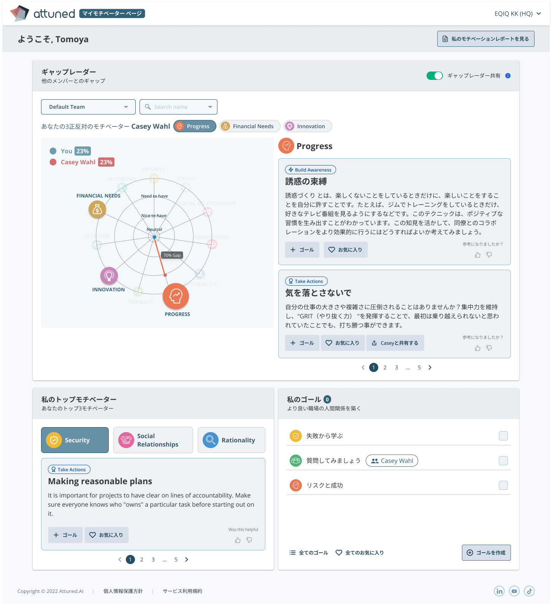The width and height of the screenshot is (552, 604).
Task: Go to page 2 of Progress cards
Action: [x=385, y=367]
